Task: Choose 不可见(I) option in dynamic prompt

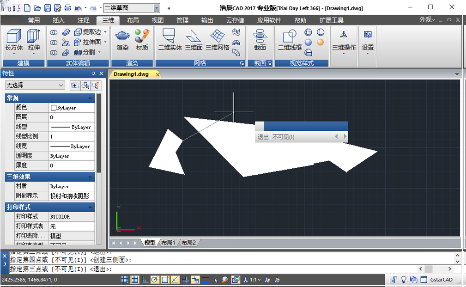Action: 283,137
